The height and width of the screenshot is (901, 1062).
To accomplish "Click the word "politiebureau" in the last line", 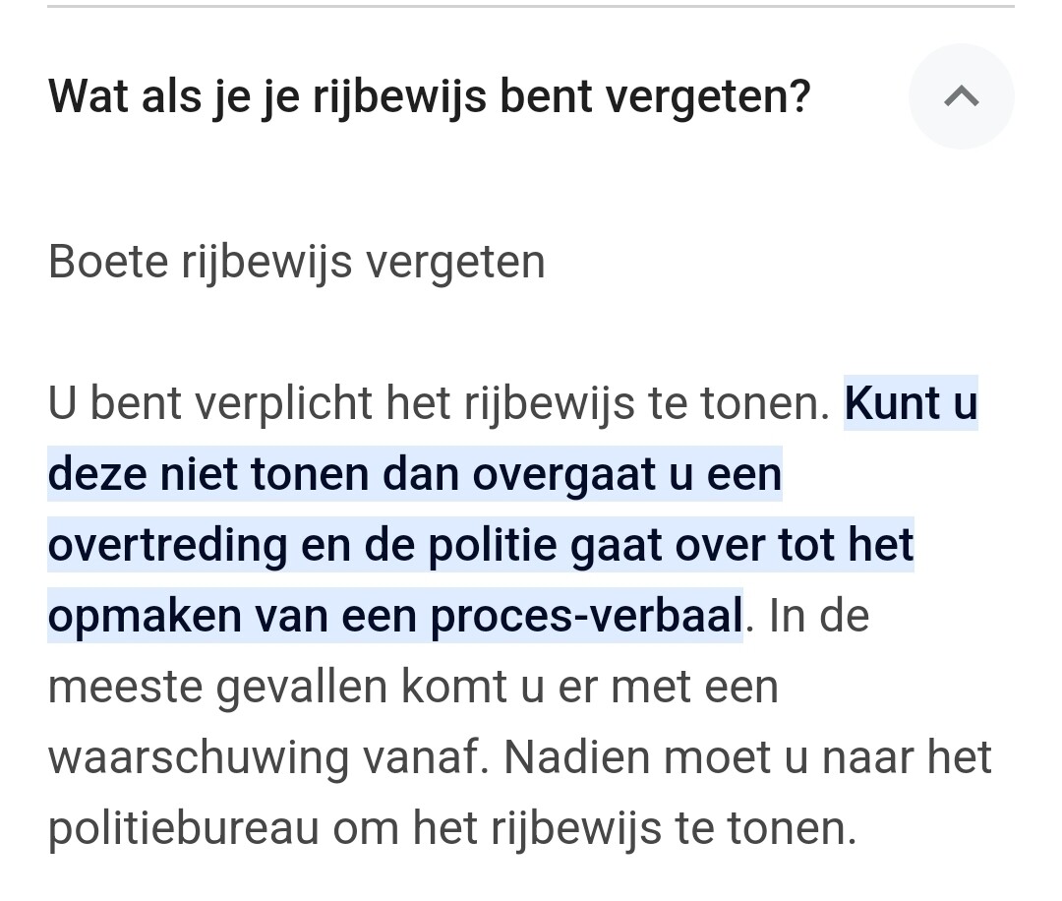I will [184, 829].
